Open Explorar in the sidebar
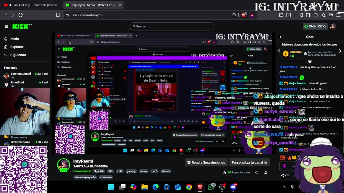344x193 pixels. tap(17, 47)
